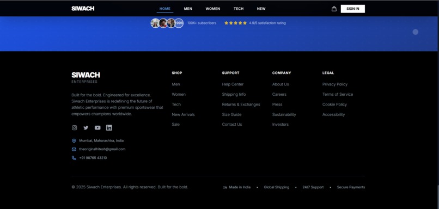Viewport: 439px width, 209px height.
Task: Click the five-star rating icons
Action: tap(235, 23)
